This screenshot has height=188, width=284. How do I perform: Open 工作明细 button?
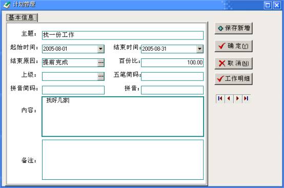(234, 79)
